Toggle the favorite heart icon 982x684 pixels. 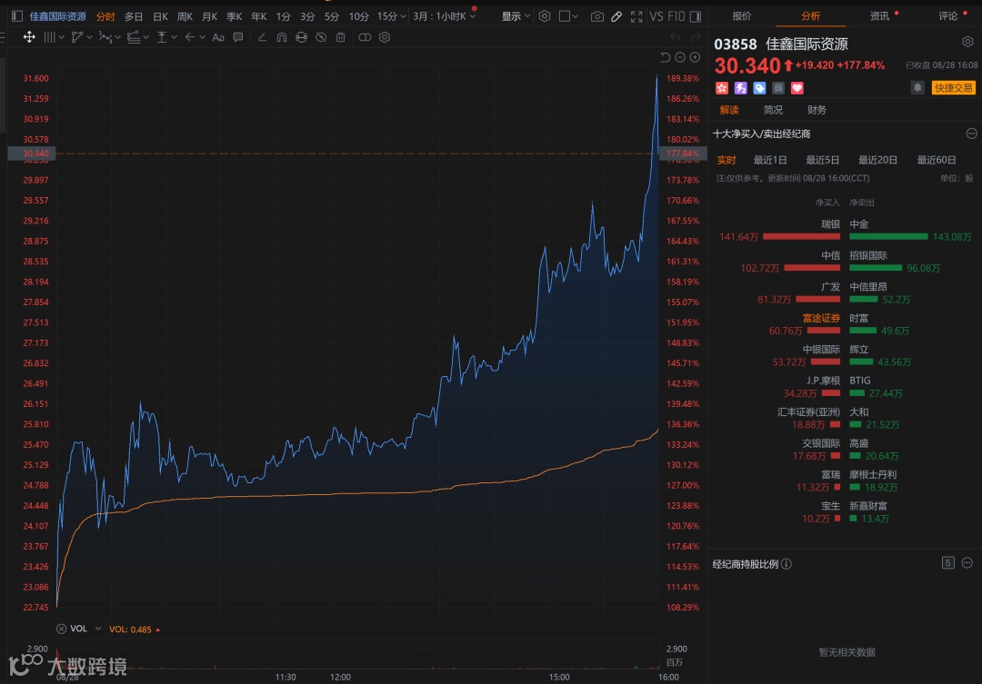(797, 88)
